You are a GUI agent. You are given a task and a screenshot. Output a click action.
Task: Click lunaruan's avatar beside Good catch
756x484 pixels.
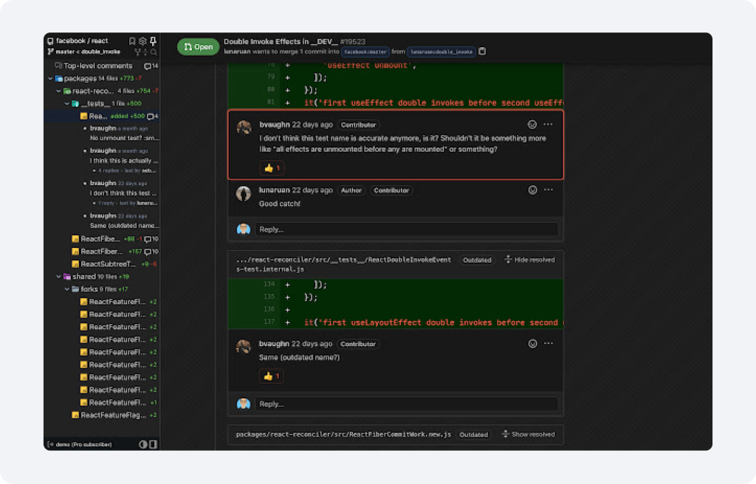(244, 193)
